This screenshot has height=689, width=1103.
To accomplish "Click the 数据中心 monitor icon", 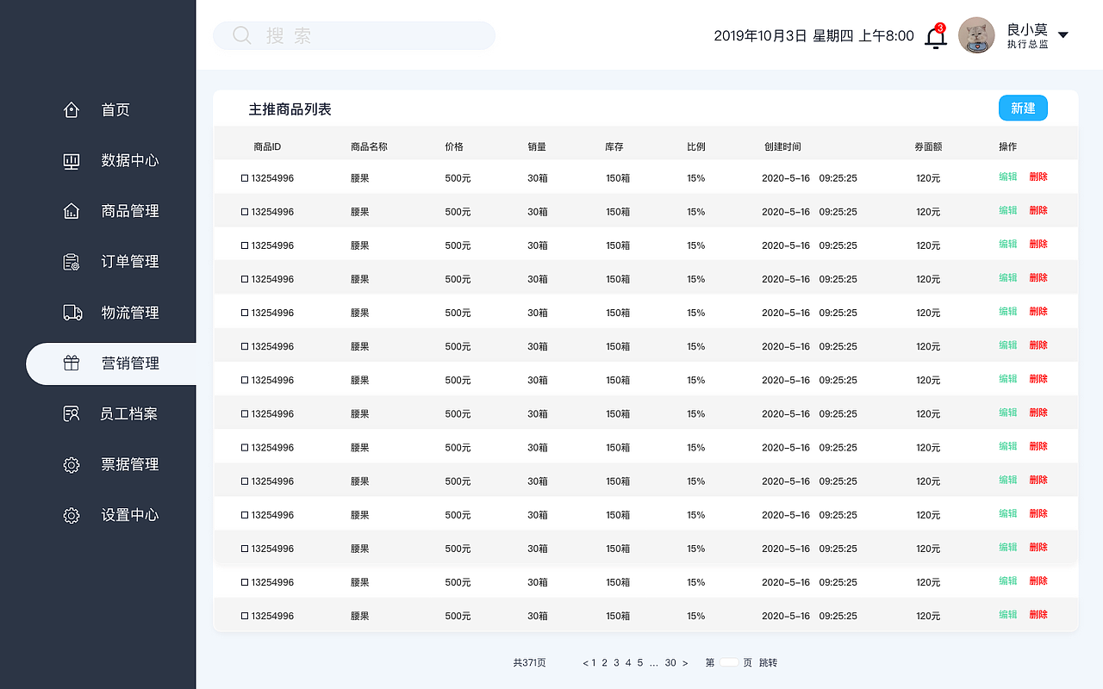I will (72, 160).
